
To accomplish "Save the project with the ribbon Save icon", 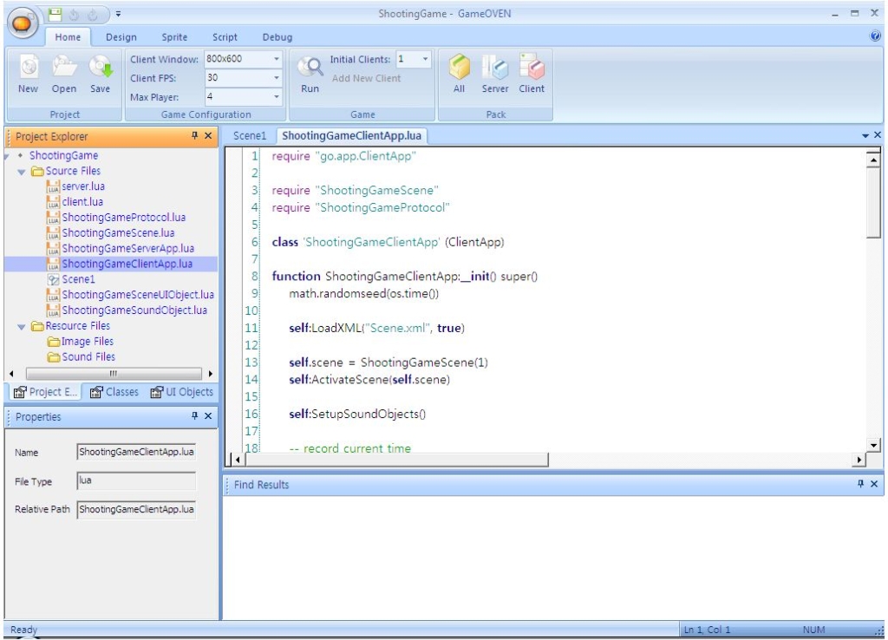I will pos(101,74).
